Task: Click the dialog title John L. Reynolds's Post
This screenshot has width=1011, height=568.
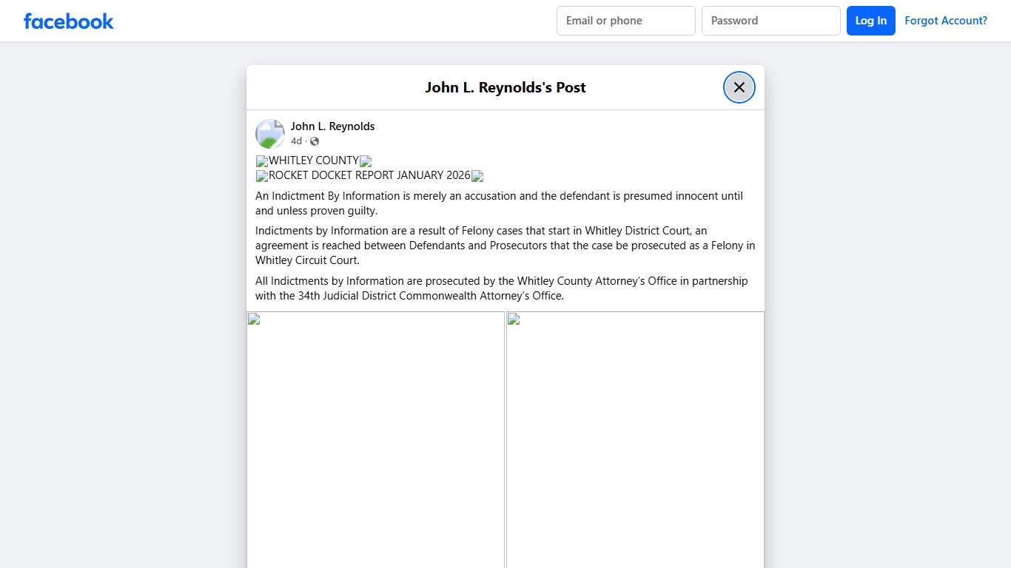Action: point(505,87)
